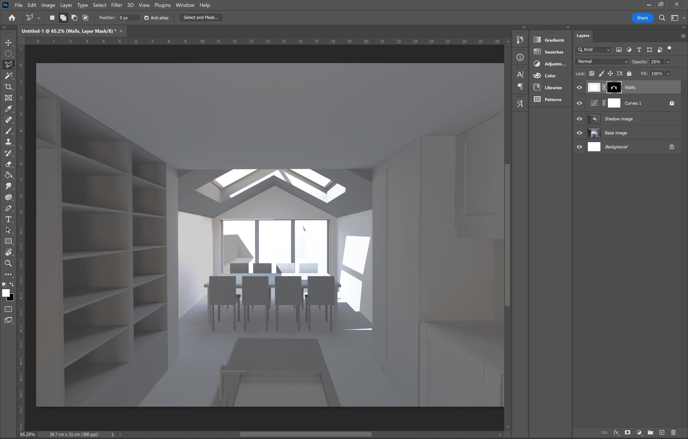Select the Rectangle shape tool
Viewport: 688px width, 439px height.
point(8,241)
